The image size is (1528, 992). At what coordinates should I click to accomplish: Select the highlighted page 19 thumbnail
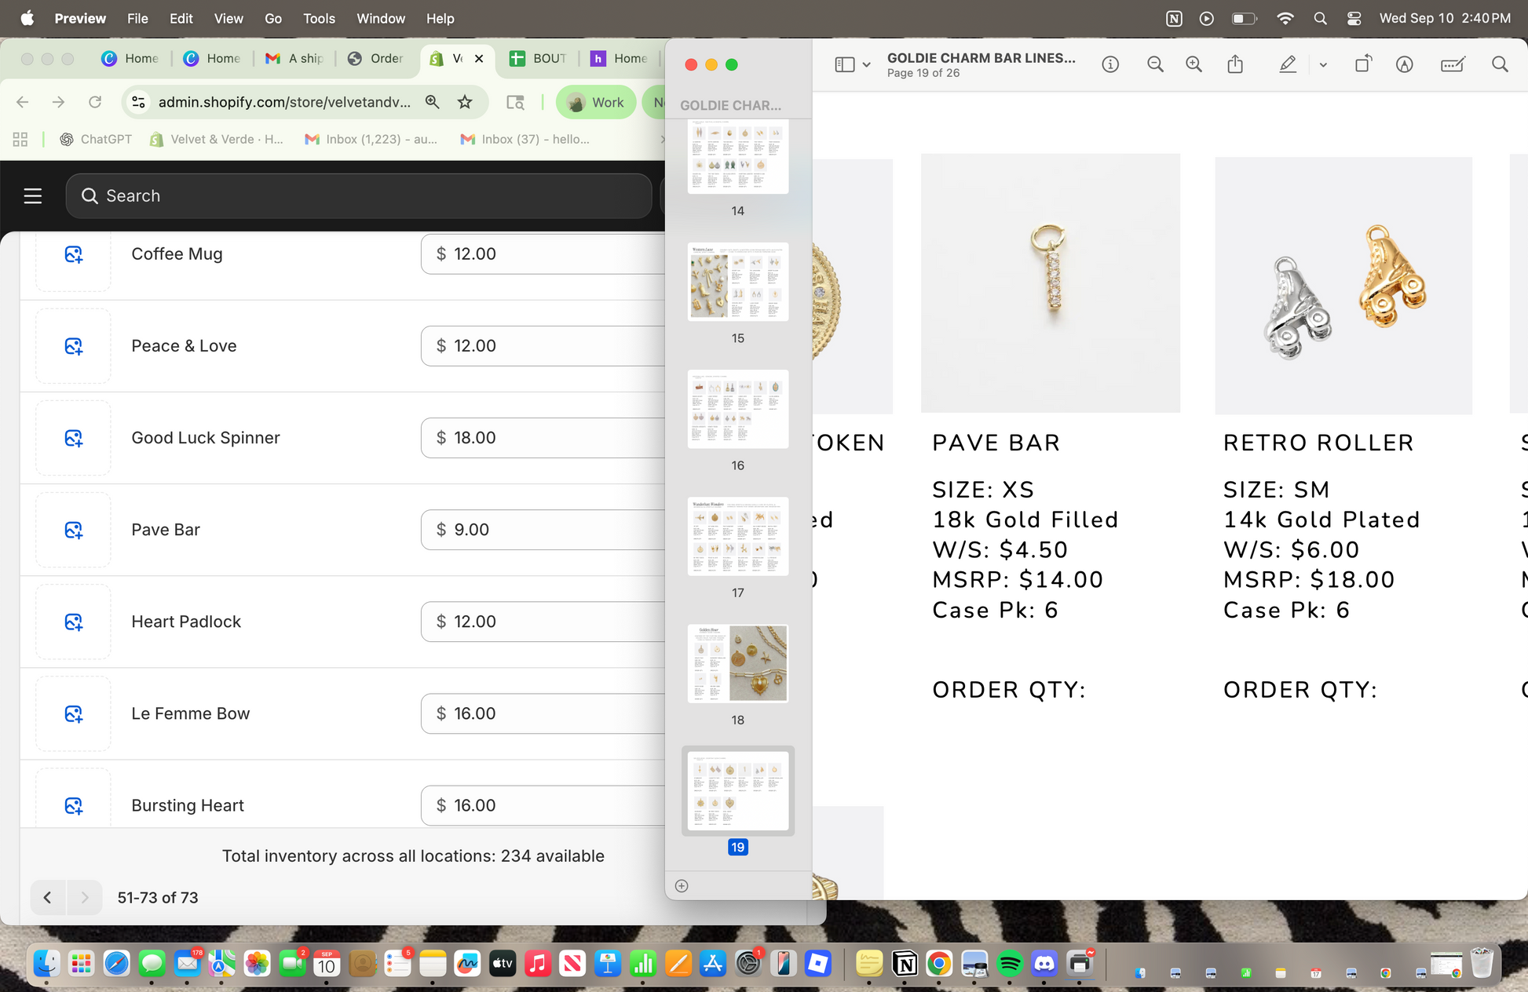(x=738, y=790)
